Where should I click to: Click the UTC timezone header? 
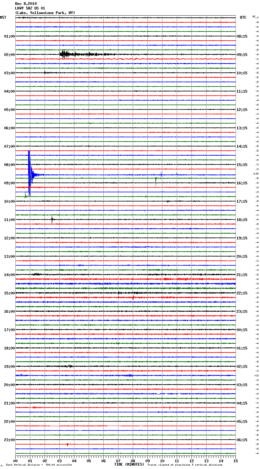(243, 17)
